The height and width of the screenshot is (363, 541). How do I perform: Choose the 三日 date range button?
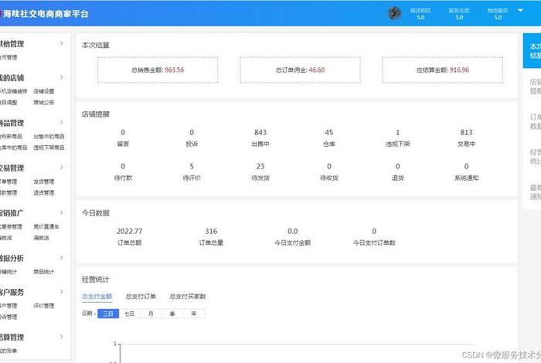[x=108, y=314]
